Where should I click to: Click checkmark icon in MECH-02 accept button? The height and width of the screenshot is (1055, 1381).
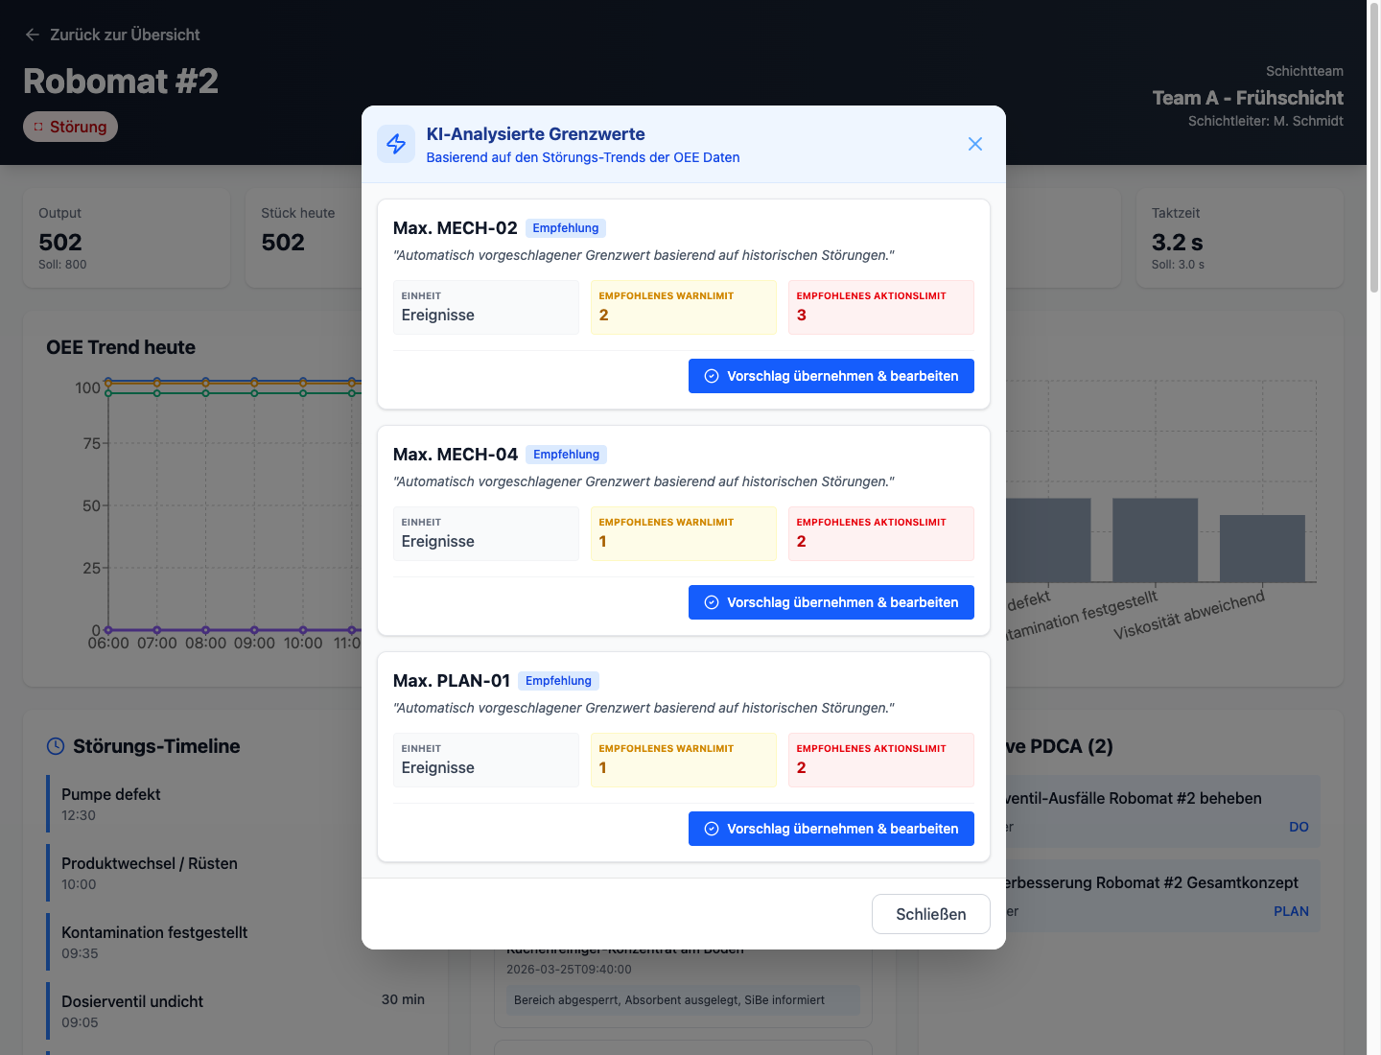tap(712, 376)
